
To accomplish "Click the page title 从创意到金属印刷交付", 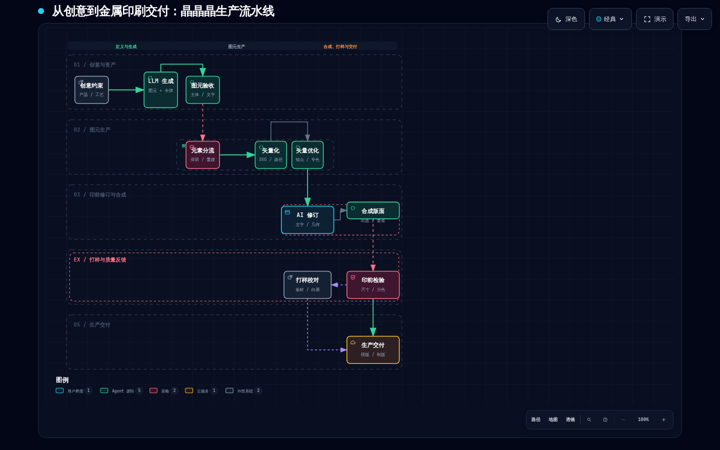I will (x=163, y=11).
